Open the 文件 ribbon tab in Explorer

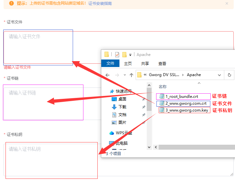(110, 63)
